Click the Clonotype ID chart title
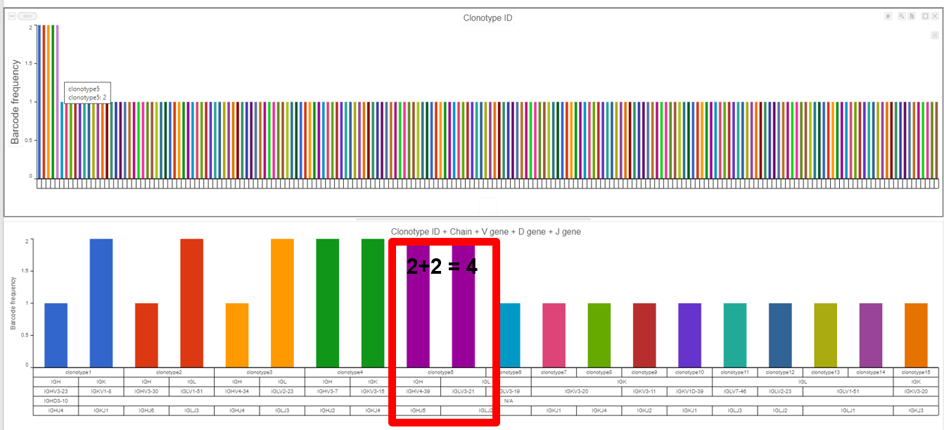Image resolution: width=944 pixels, height=430 pixels. (x=487, y=18)
